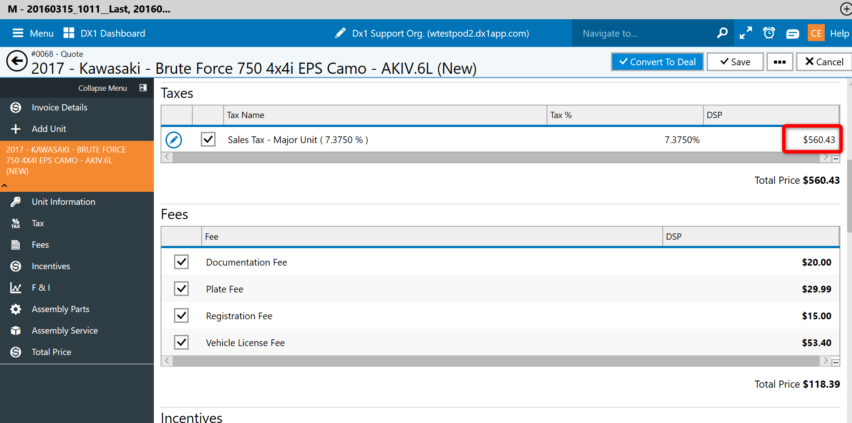This screenshot has width=852, height=423.
Task: Click the search magnifier icon
Action: coord(722,33)
